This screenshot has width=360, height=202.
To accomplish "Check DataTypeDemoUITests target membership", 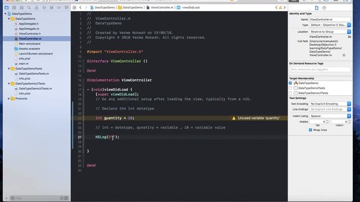I will (290, 93).
